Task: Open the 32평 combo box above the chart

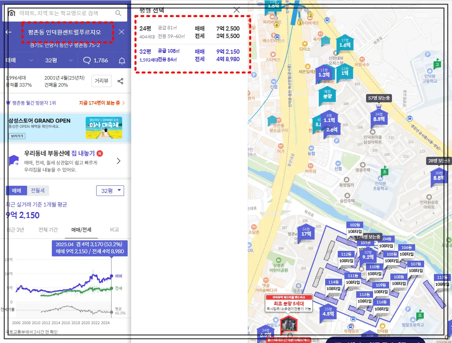Action: tap(110, 191)
